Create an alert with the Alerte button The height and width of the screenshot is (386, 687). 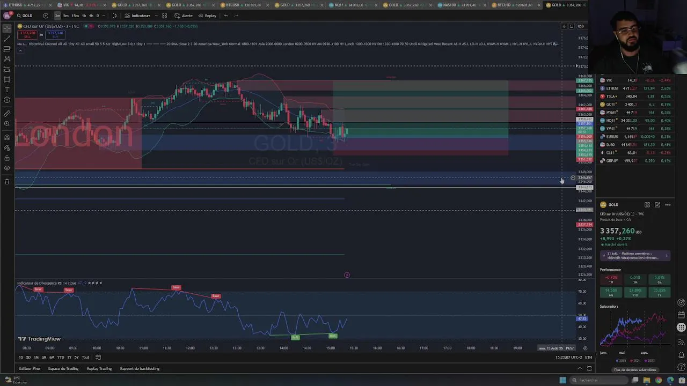click(x=184, y=16)
